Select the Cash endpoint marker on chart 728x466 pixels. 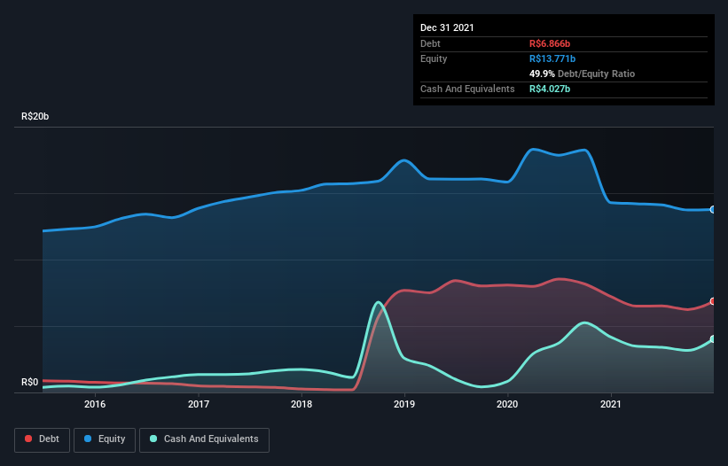[713, 339]
